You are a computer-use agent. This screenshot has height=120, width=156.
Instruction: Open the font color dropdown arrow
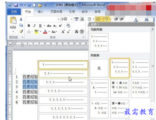pos(49,31)
